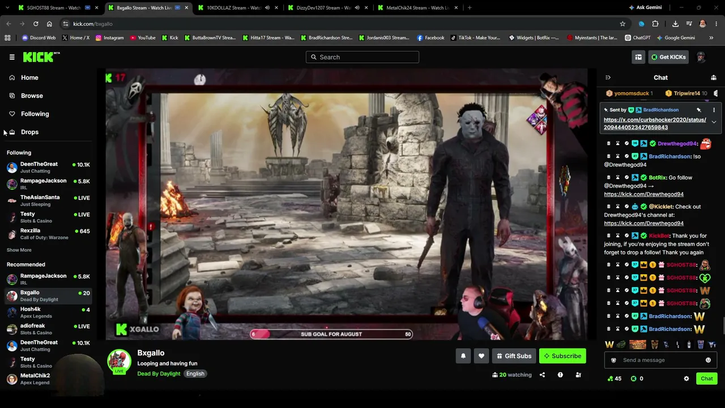Image resolution: width=725 pixels, height=408 pixels.
Task: Open the YouTube bookmark
Action: click(143, 38)
